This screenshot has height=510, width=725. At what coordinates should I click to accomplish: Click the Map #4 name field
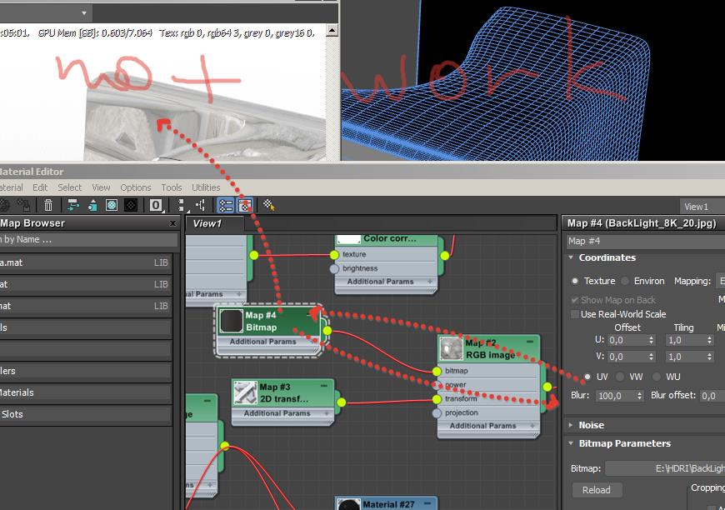pos(646,241)
